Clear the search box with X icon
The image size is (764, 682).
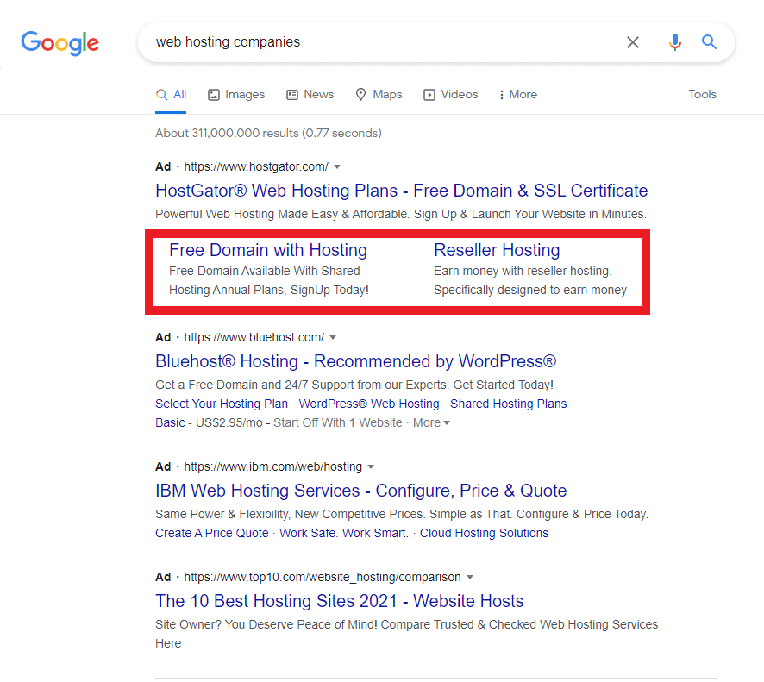[x=633, y=42]
